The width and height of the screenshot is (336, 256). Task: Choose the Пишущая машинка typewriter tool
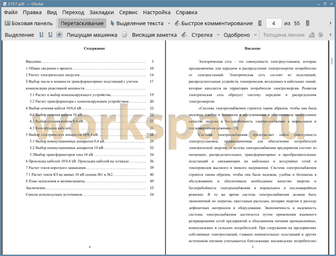(x=92, y=35)
